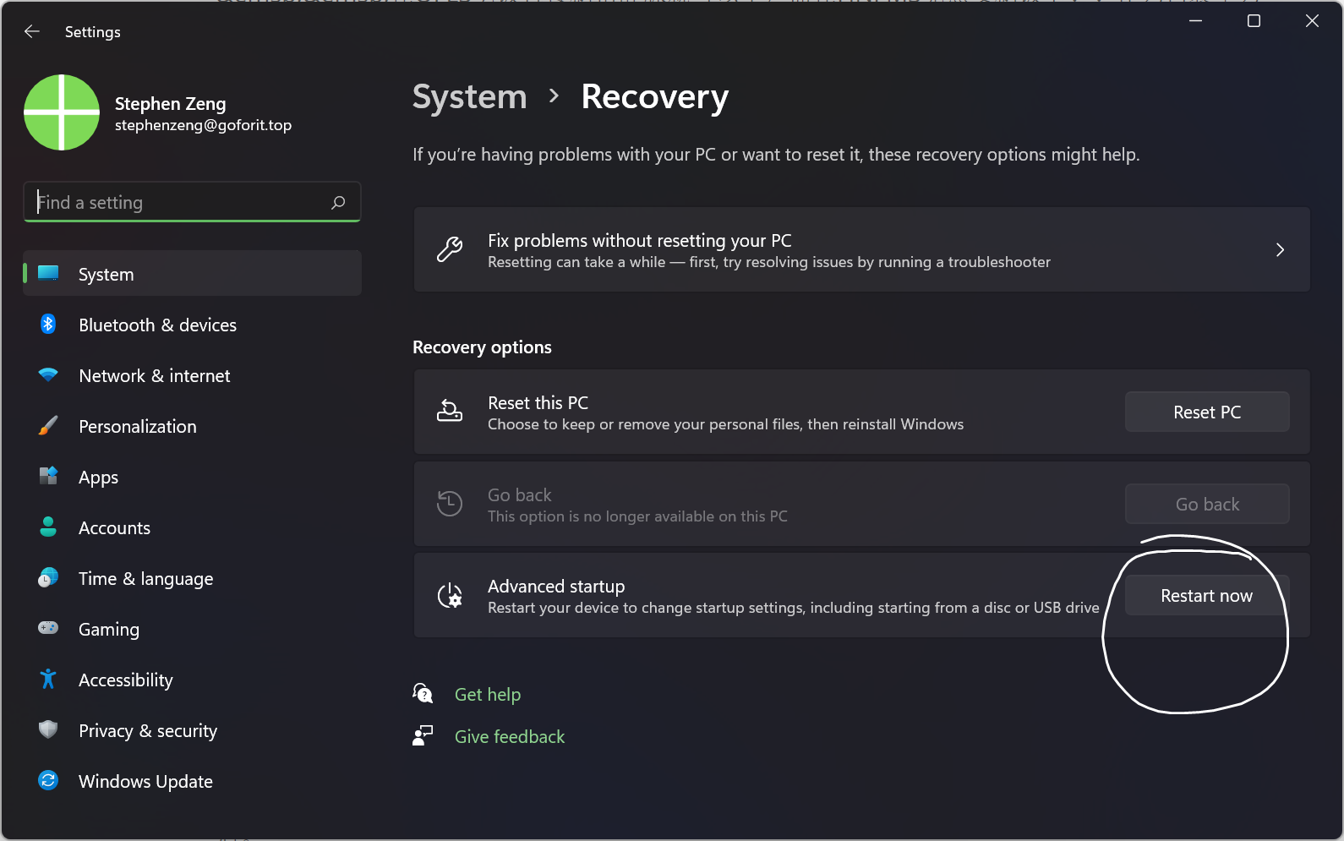
Task: Click the Reset this PC icon
Action: click(x=450, y=412)
